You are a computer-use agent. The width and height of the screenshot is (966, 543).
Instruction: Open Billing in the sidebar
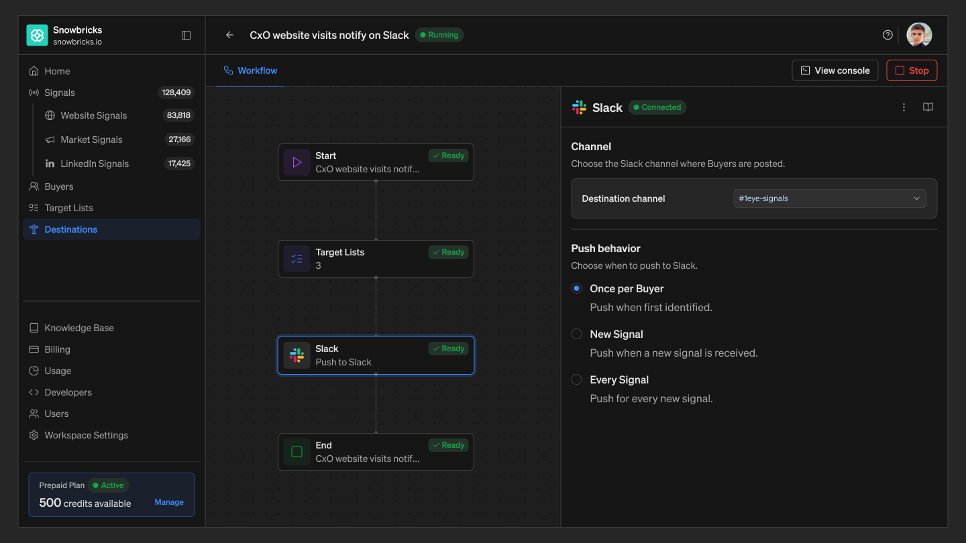click(111, 349)
